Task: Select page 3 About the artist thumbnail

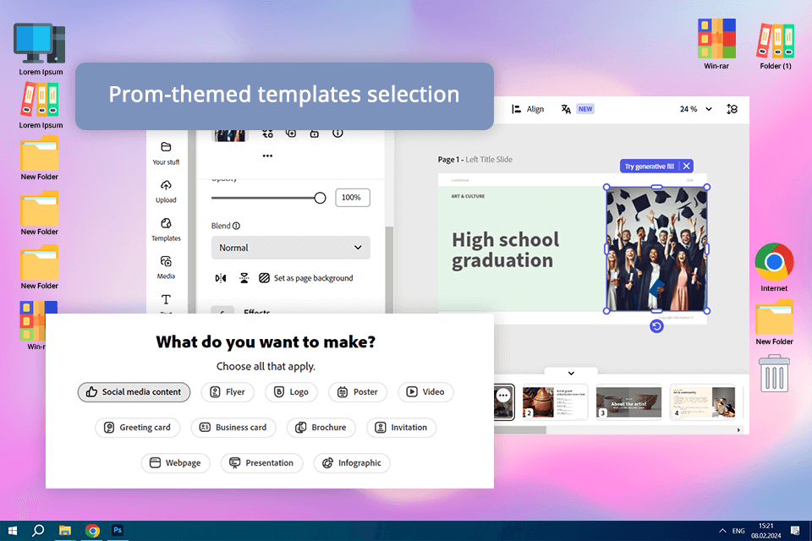Action: [x=628, y=402]
